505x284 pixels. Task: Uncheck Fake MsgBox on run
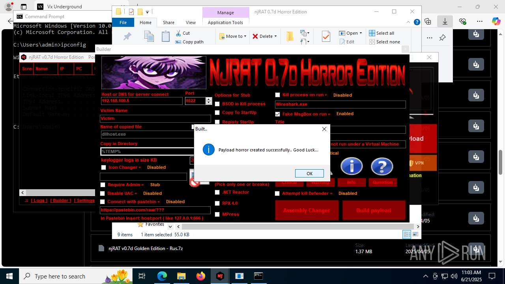pos(277,114)
